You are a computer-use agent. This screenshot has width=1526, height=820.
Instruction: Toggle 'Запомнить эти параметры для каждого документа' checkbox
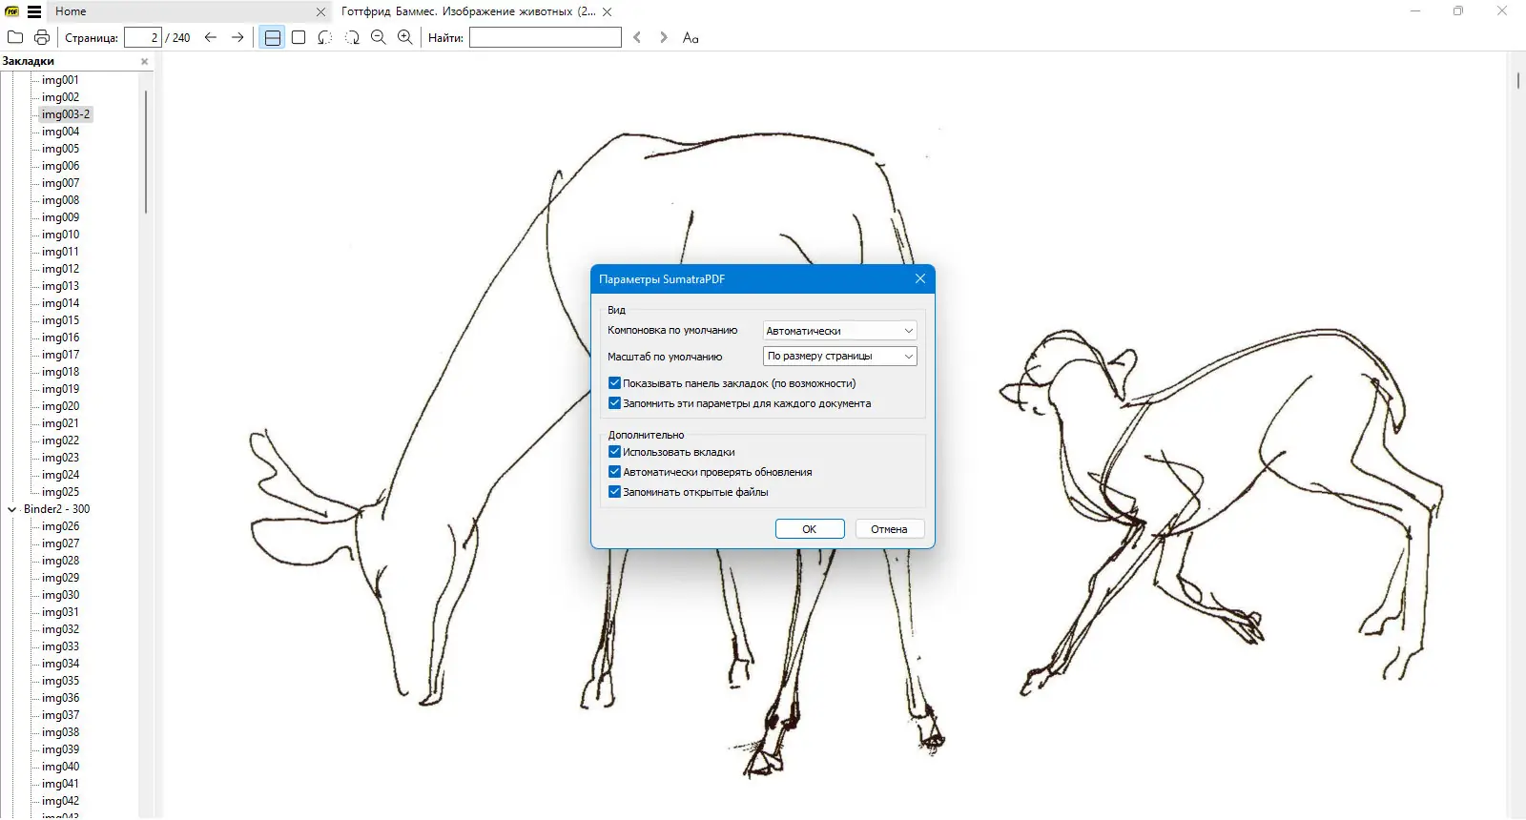615,403
